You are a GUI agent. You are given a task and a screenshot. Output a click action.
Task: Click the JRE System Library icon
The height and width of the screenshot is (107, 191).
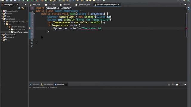(x=7, y=22)
